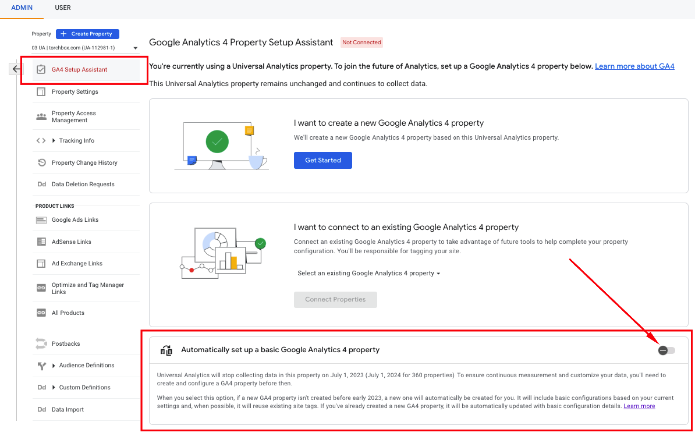The image size is (695, 436).
Task: Click the Postbacks arrows icon
Action: tap(41, 343)
